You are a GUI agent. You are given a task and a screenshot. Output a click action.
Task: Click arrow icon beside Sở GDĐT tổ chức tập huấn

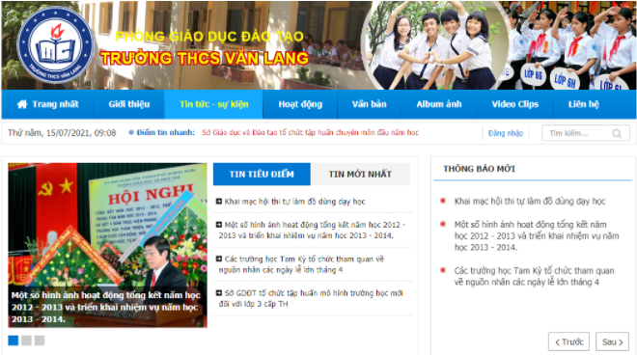(219, 293)
